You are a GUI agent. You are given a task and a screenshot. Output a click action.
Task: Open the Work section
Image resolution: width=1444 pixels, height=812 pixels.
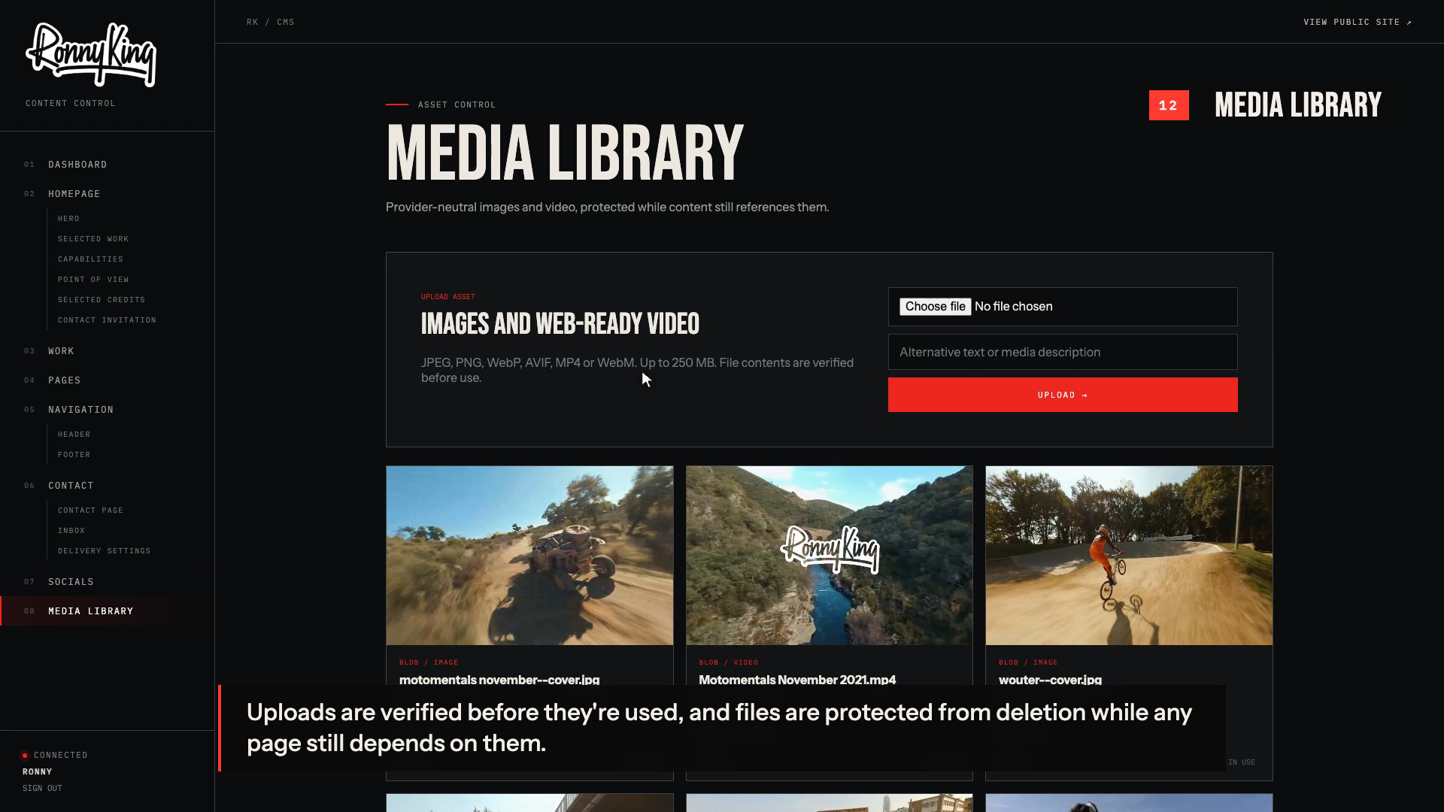point(61,351)
